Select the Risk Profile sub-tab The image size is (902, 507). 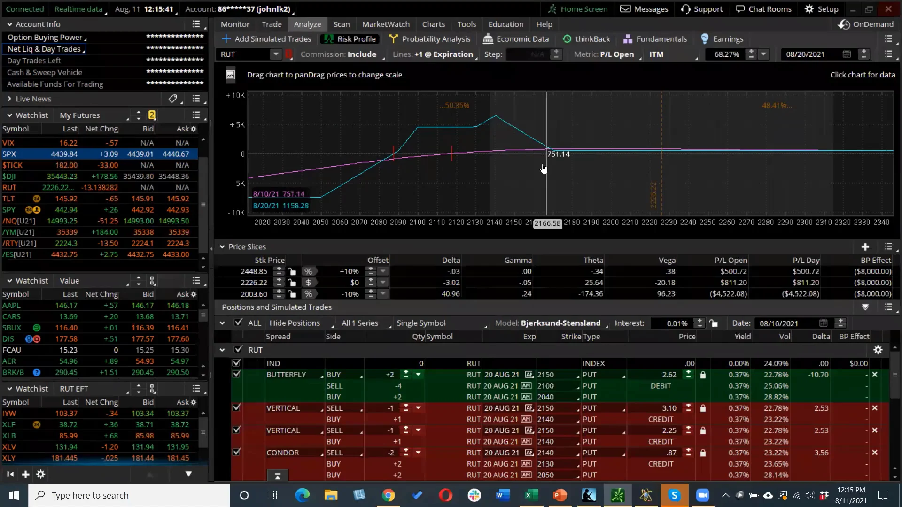click(x=350, y=39)
